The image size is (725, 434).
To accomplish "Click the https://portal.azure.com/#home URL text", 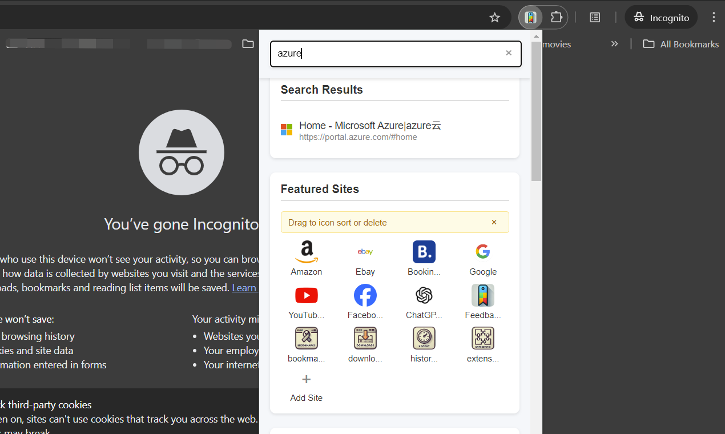I will (x=358, y=137).
